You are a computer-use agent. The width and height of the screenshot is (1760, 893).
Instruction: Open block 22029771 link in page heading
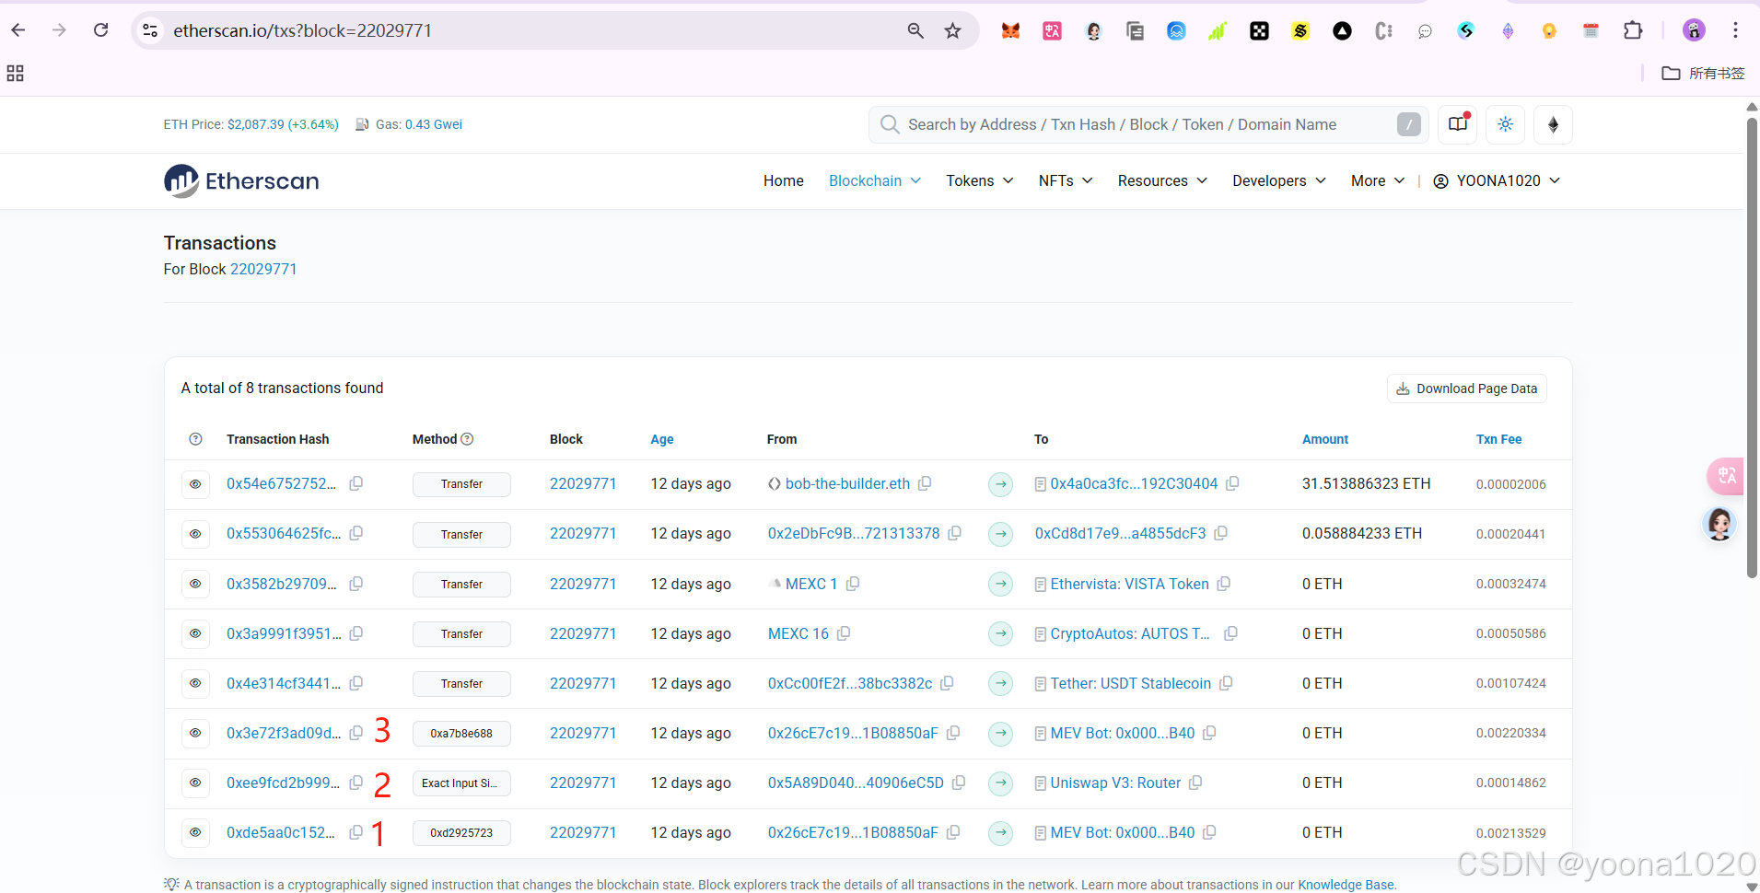(263, 269)
